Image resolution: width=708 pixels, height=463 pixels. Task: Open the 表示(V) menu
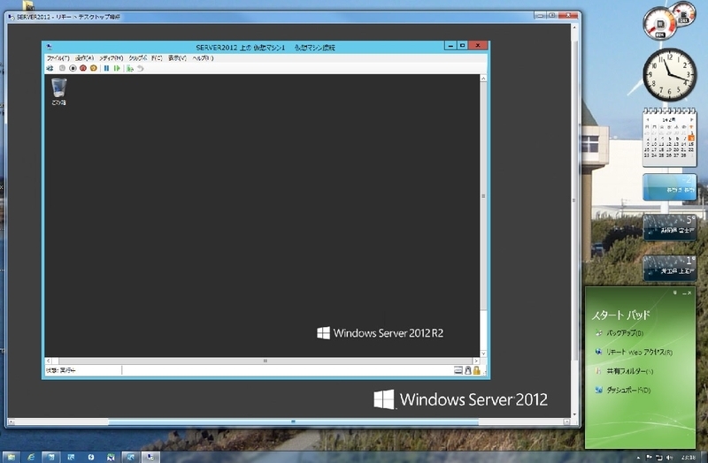coord(177,58)
